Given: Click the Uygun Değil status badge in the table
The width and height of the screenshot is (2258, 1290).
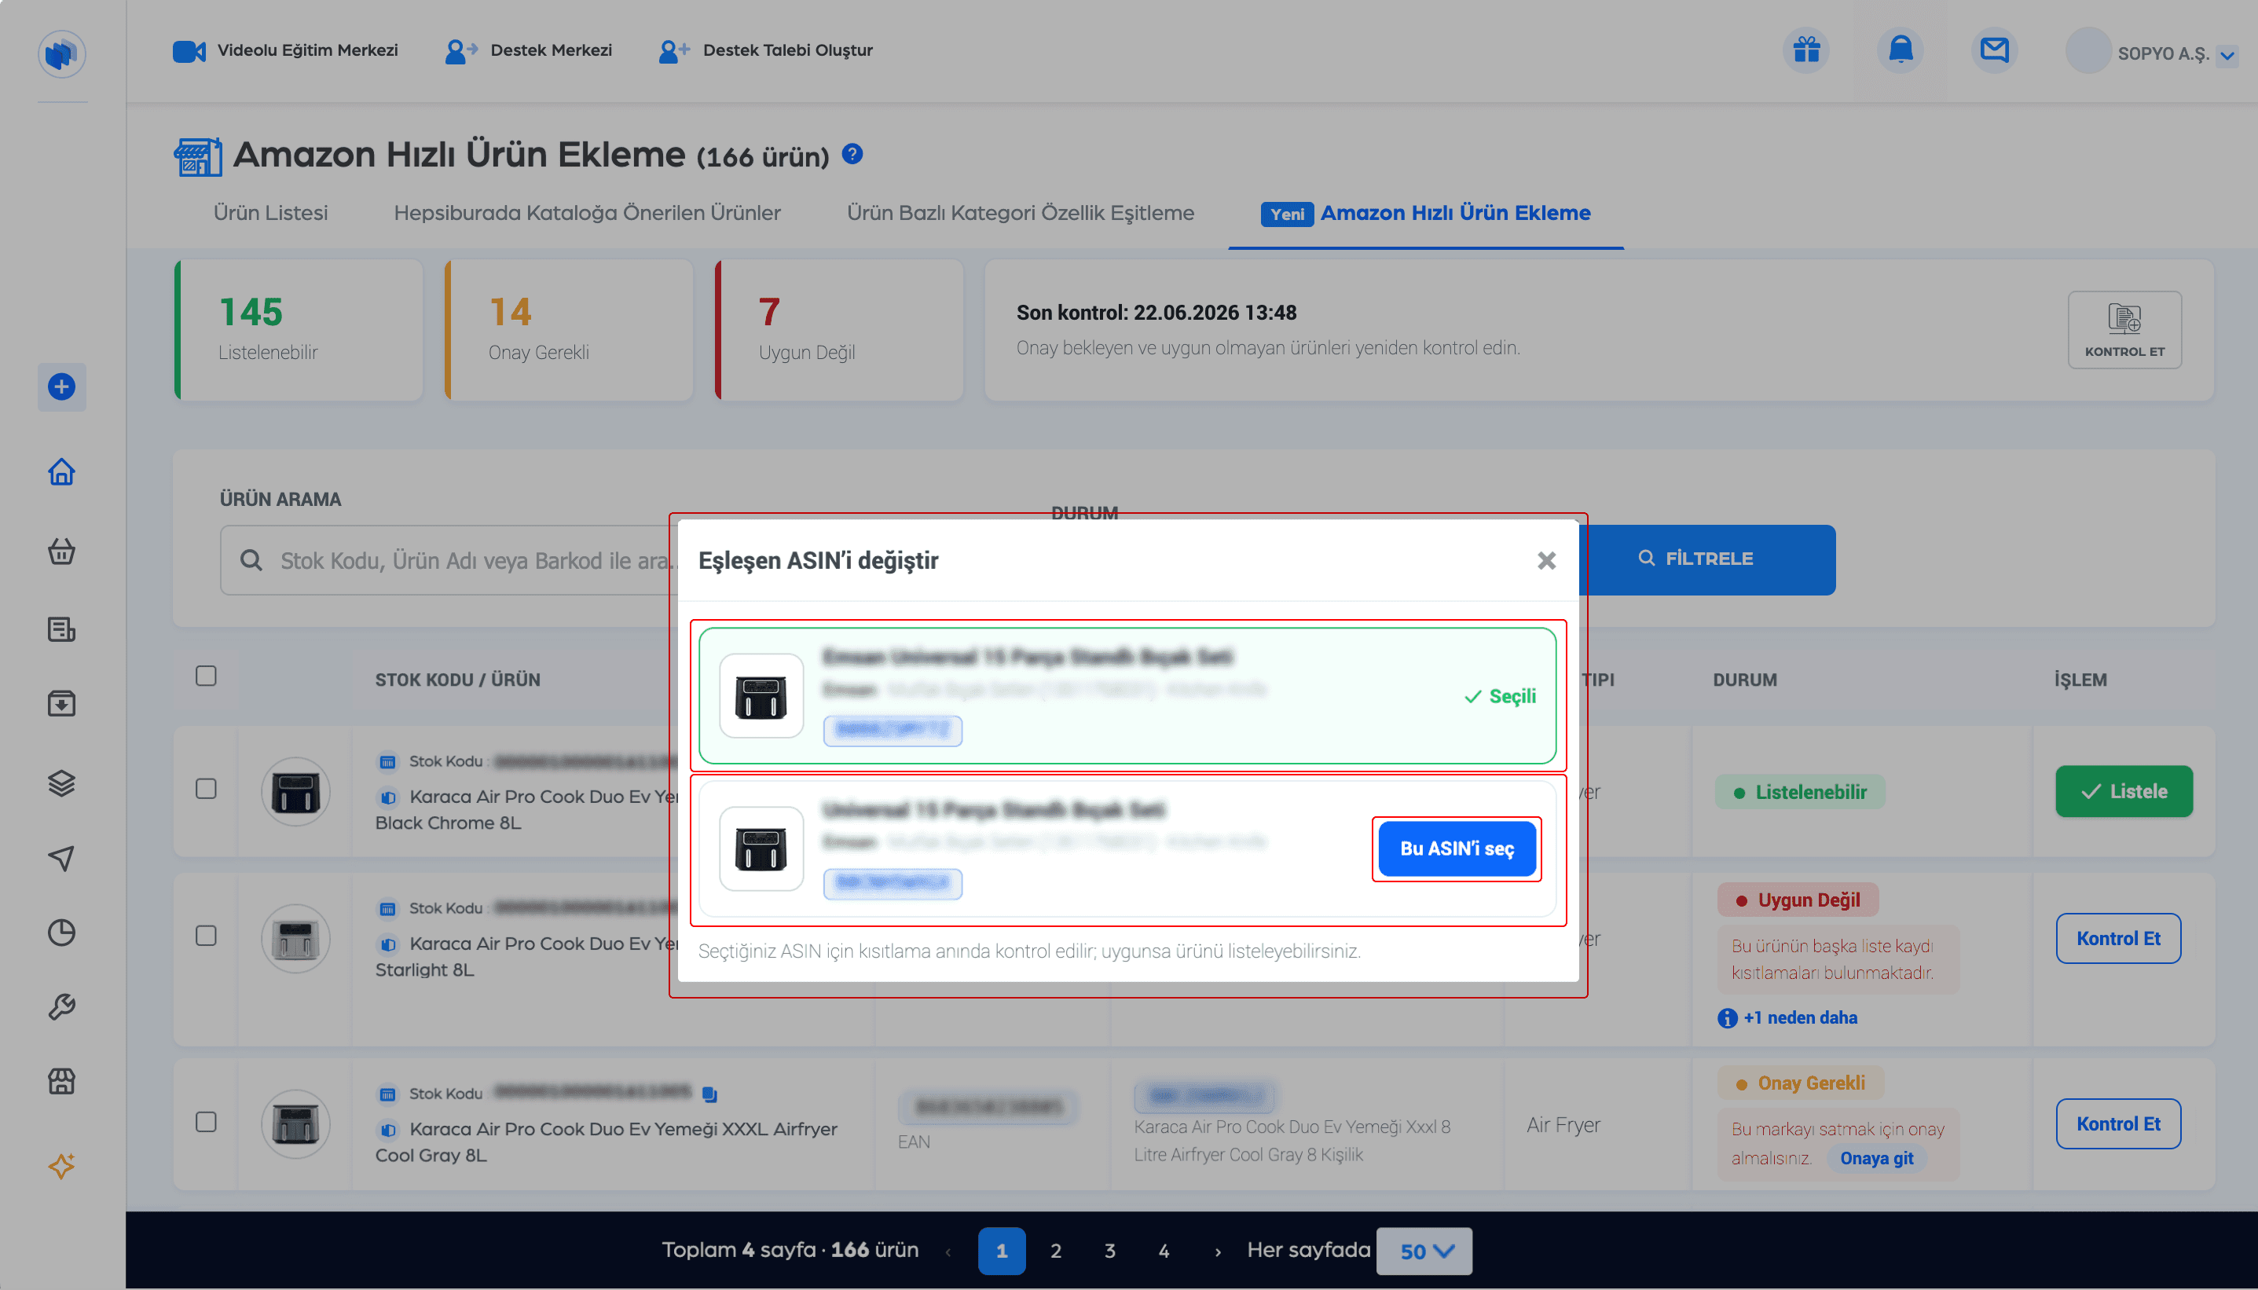Looking at the screenshot, I should pyautogui.click(x=1798, y=900).
